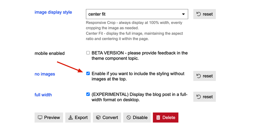Image resolution: width=259 pixels, height=135 pixels.
Task: Click the 'mobile enabled' label text
Action: (50, 53)
